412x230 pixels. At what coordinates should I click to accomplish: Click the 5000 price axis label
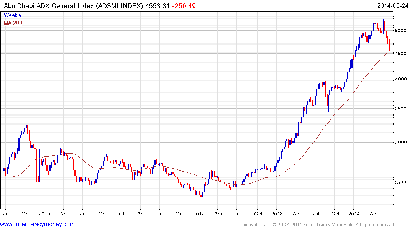point(401,31)
